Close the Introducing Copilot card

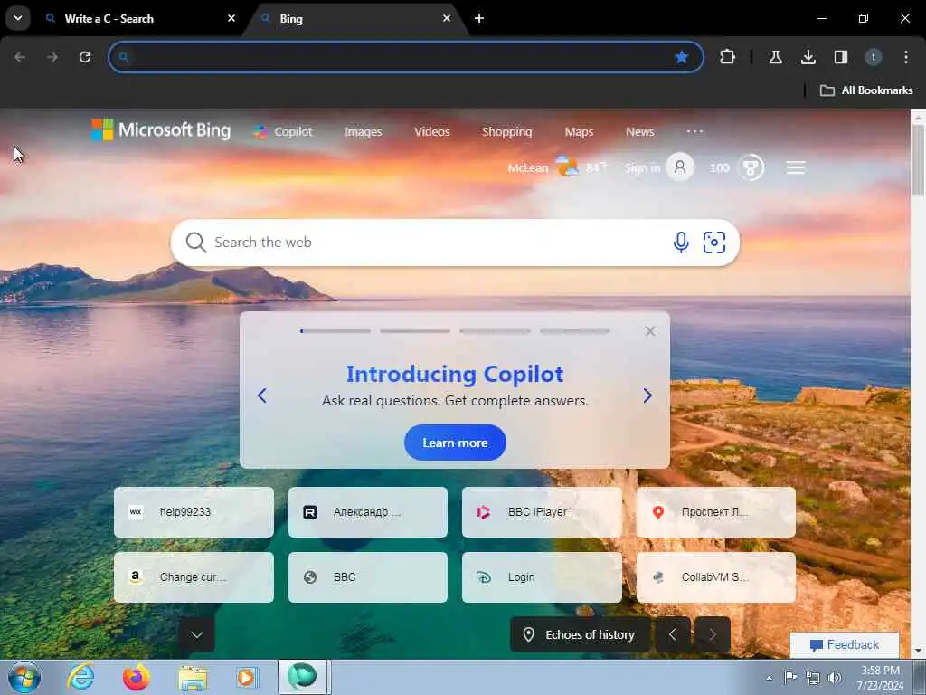point(649,331)
